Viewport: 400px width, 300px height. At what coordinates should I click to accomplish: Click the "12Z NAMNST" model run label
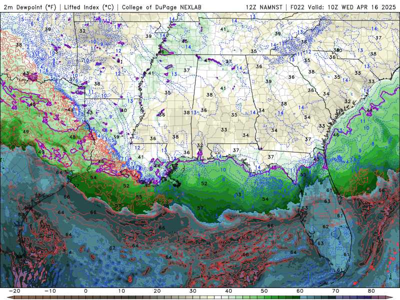click(264, 7)
